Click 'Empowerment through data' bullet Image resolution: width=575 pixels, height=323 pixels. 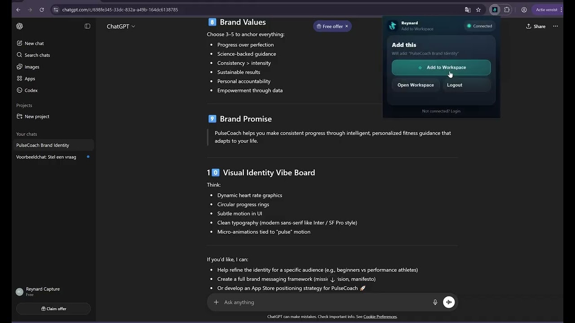click(x=250, y=90)
